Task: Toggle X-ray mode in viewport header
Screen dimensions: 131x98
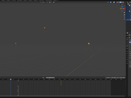Action: [117, 2]
